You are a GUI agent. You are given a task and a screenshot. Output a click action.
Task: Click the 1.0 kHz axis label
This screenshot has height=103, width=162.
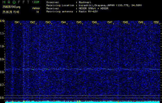point(2,47)
